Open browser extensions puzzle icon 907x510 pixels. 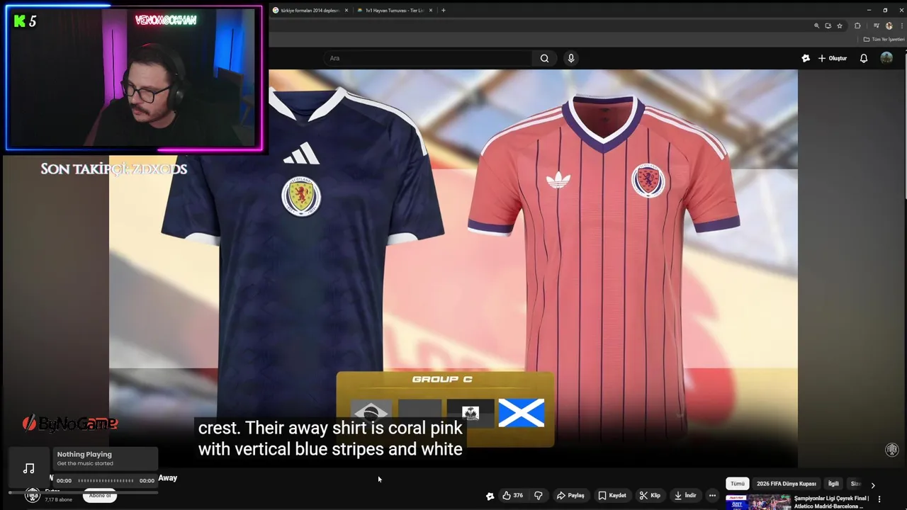click(857, 25)
